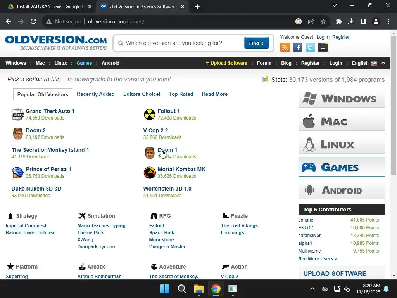The image size is (397, 298).
Task: Click the stats bar chart icon
Action: [x=265, y=79]
